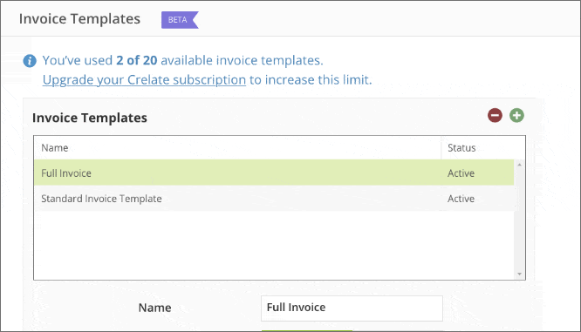Click the green add template icon
This screenshot has width=581, height=332.
pos(516,116)
